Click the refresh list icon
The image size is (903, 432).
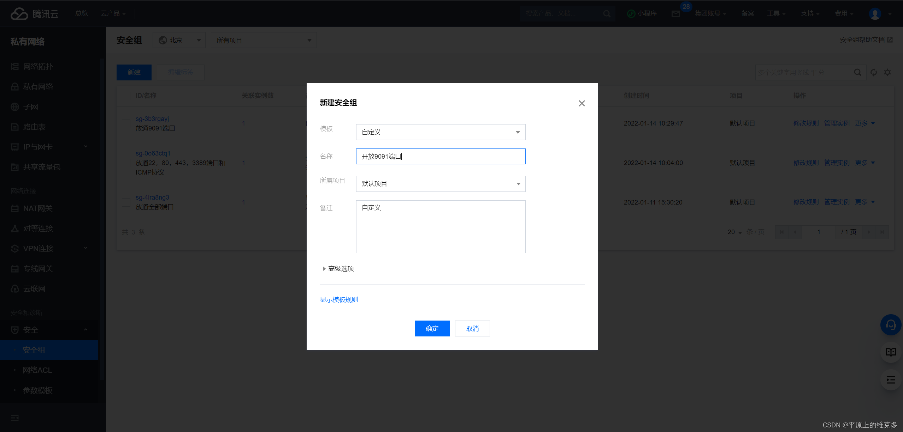[874, 72]
